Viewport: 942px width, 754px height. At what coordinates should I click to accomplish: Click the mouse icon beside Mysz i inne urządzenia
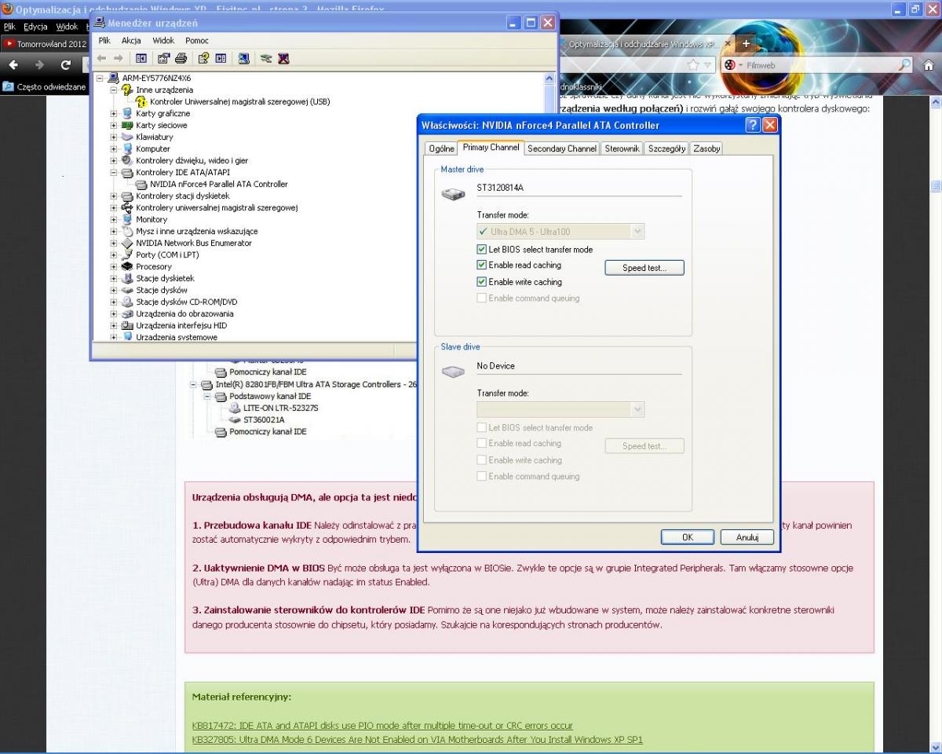pyautogui.click(x=128, y=231)
